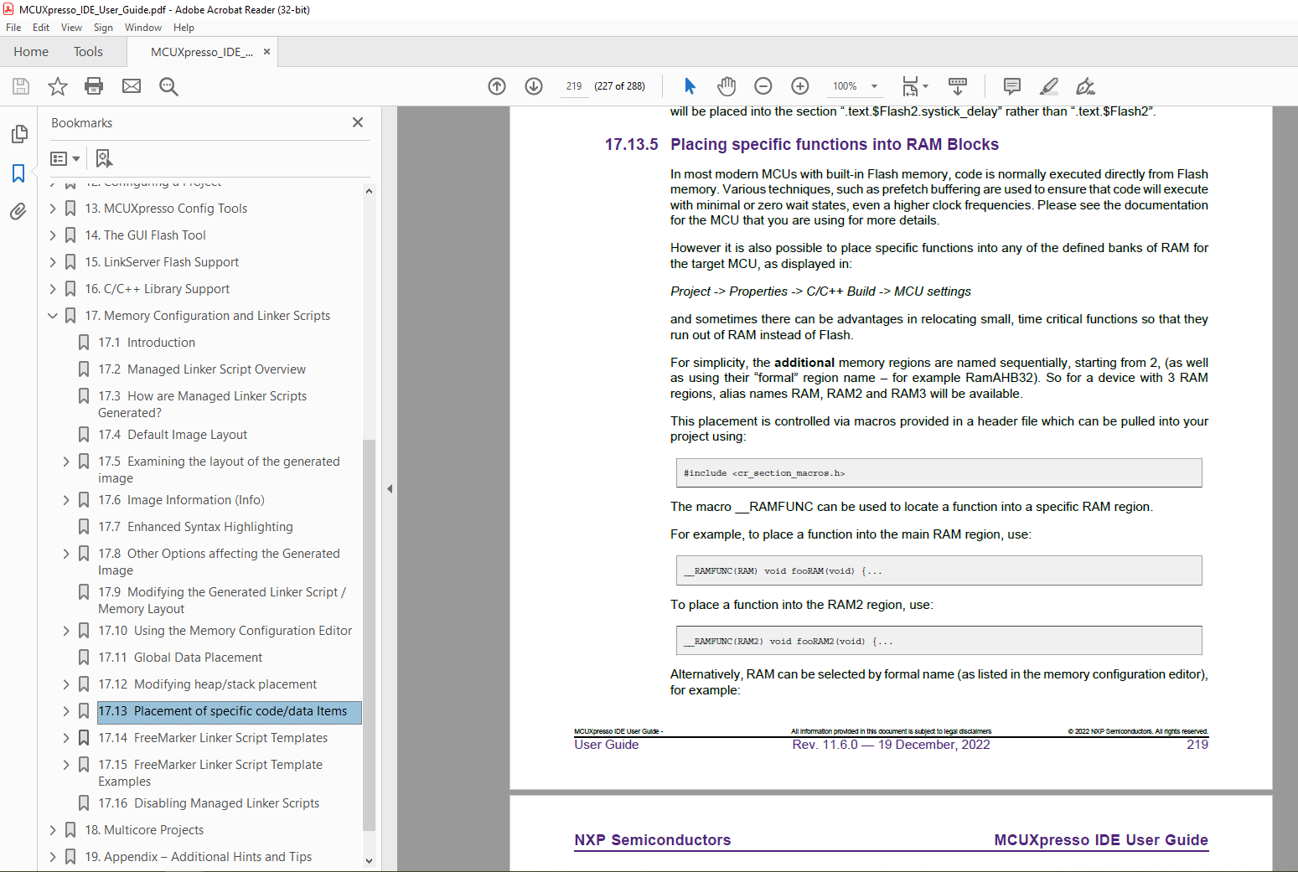Image resolution: width=1298 pixels, height=872 pixels.
Task: Select bookmark 17.11 Global Data Placement
Action: coord(180,658)
